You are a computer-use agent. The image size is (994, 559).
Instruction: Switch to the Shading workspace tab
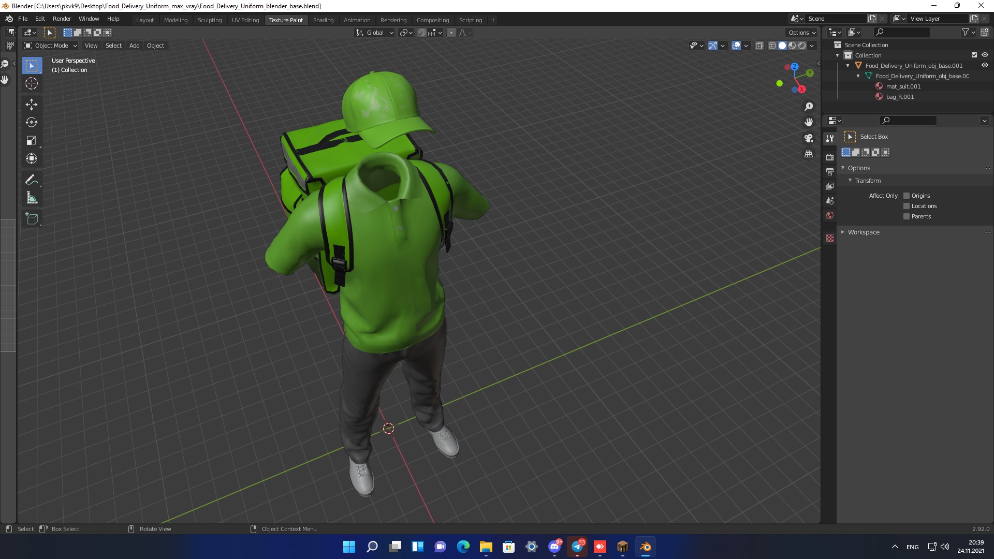pos(323,20)
